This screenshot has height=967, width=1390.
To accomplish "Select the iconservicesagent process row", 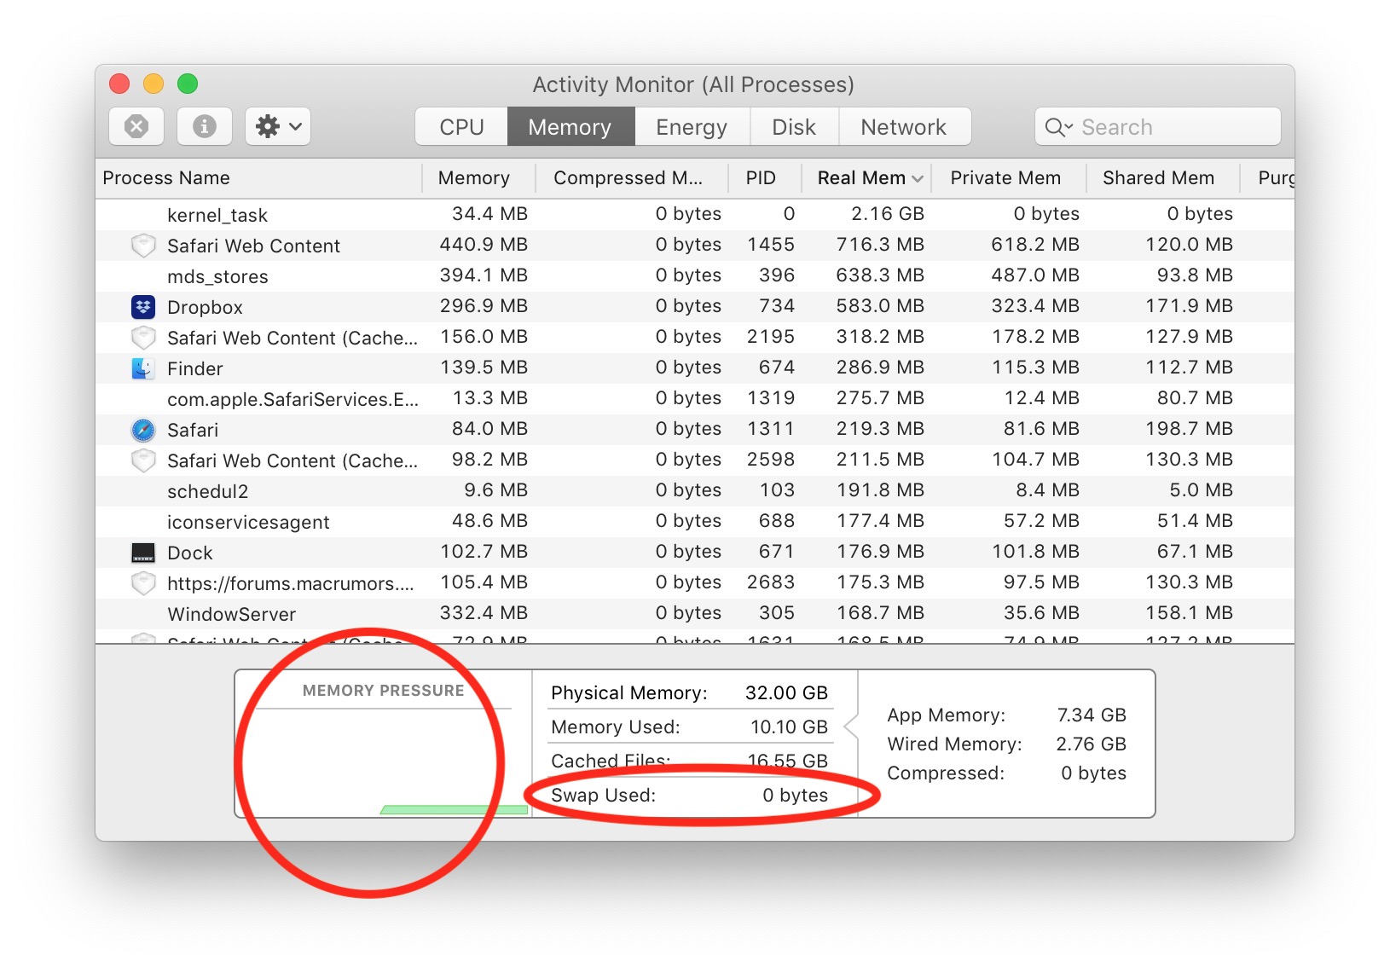I will pos(695,522).
